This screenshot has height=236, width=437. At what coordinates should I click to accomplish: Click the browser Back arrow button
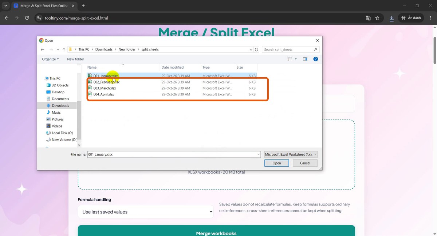(6, 18)
